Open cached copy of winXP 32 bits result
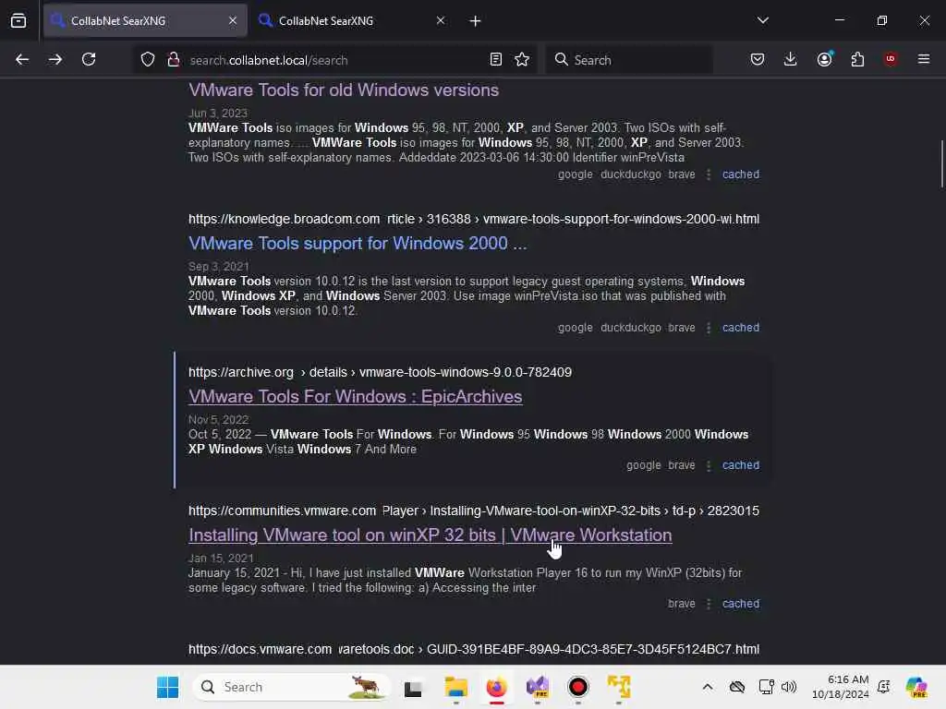The height and width of the screenshot is (709, 946). tap(740, 604)
